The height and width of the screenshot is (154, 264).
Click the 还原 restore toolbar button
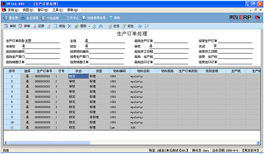(38, 26)
